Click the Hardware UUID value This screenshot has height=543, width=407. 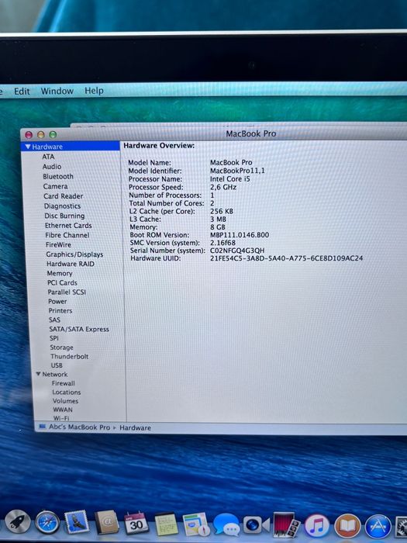coord(287,258)
